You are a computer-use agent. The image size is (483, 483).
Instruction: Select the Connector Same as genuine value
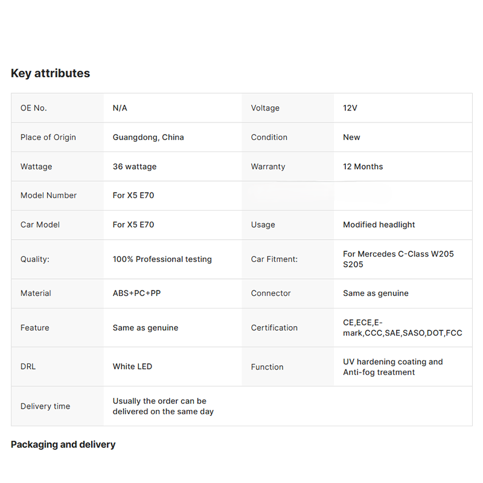point(376,293)
